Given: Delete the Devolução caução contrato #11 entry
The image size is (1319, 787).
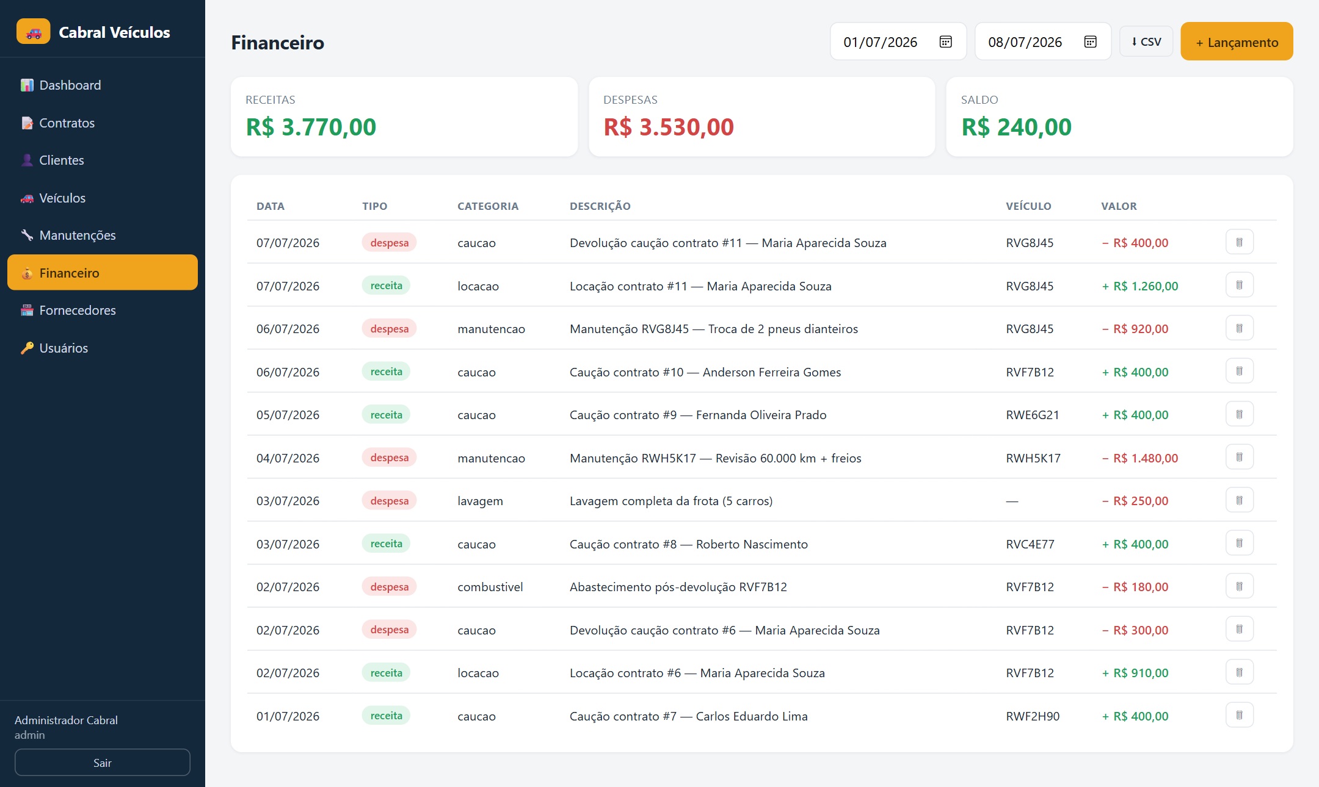Looking at the screenshot, I should coord(1239,242).
